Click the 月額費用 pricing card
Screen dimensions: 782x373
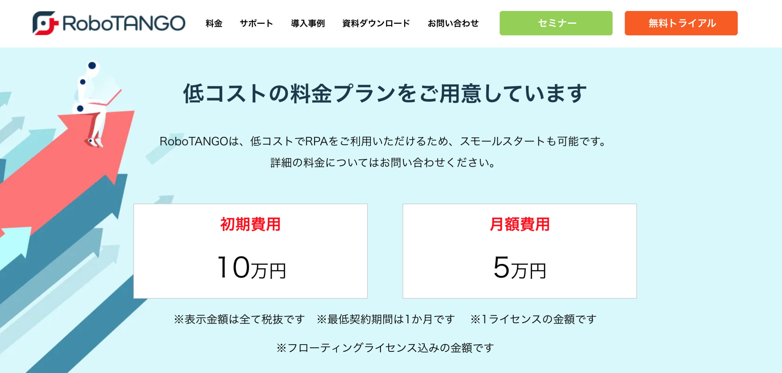tap(520, 251)
